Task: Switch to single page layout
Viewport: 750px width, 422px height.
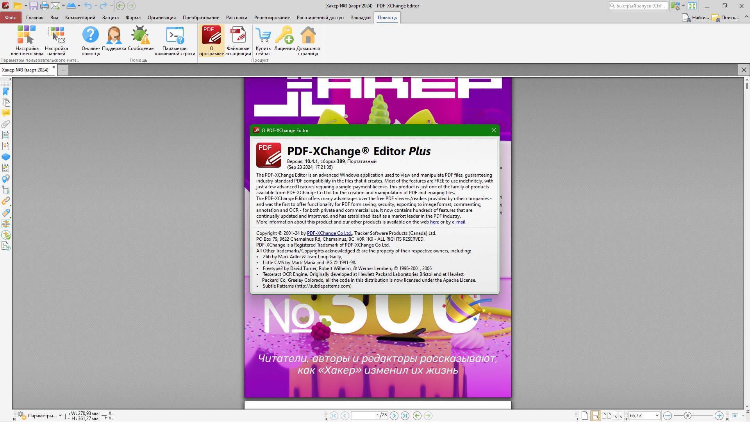Action: (x=584, y=416)
